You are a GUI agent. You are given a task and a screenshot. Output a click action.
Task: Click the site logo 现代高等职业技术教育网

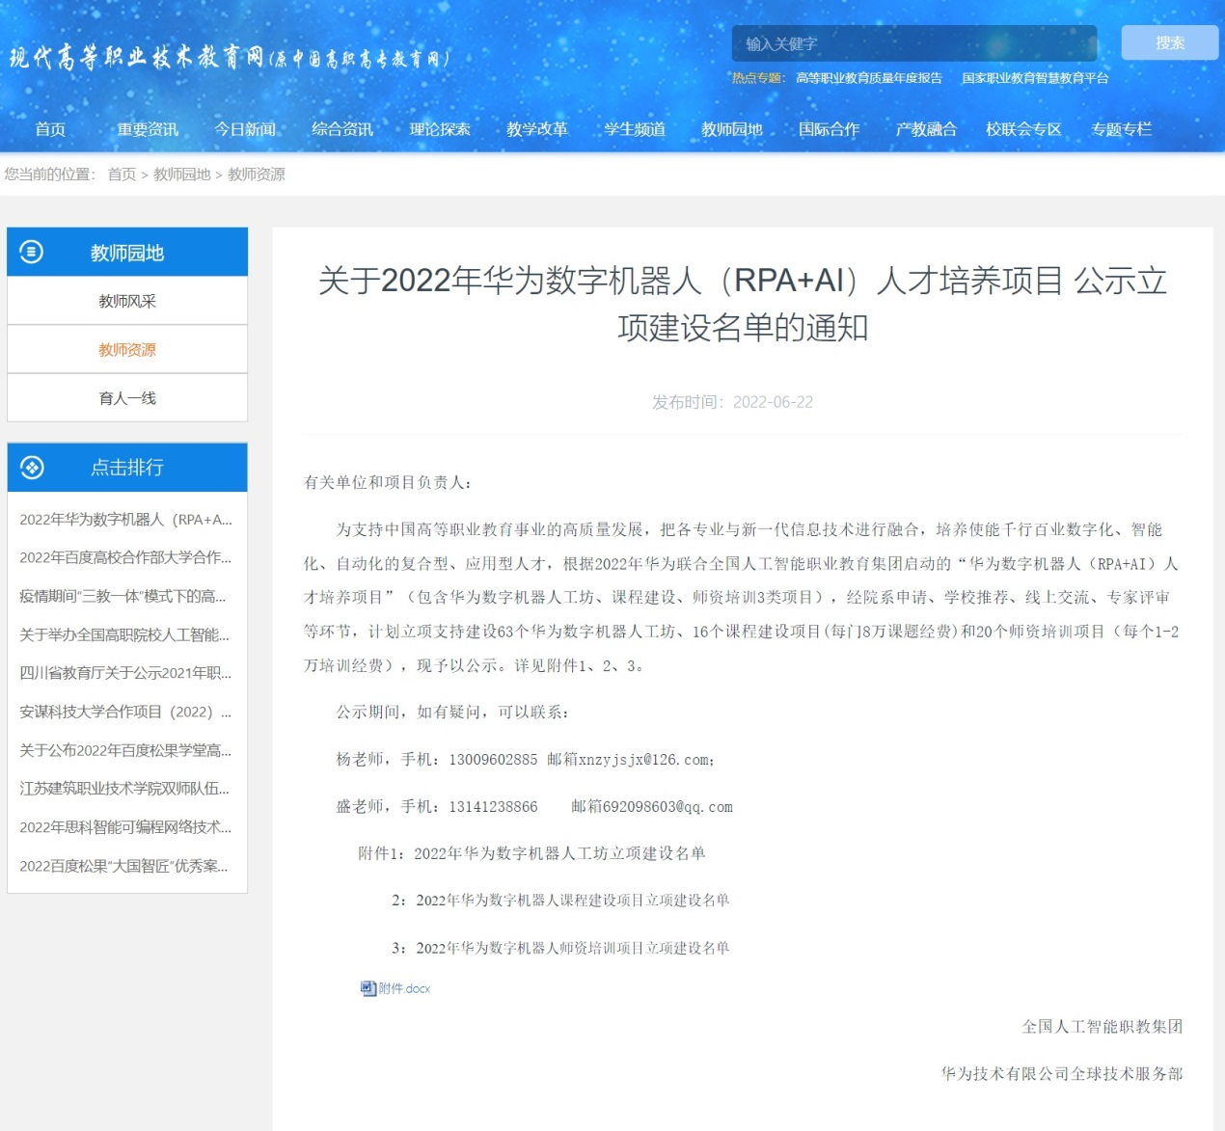tap(230, 58)
